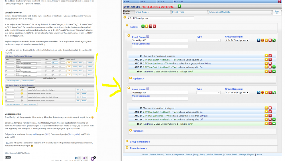Click green add event group icon beside filter text

(x=179, y=7)
